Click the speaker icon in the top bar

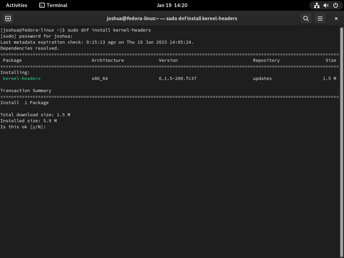(326, 5)
